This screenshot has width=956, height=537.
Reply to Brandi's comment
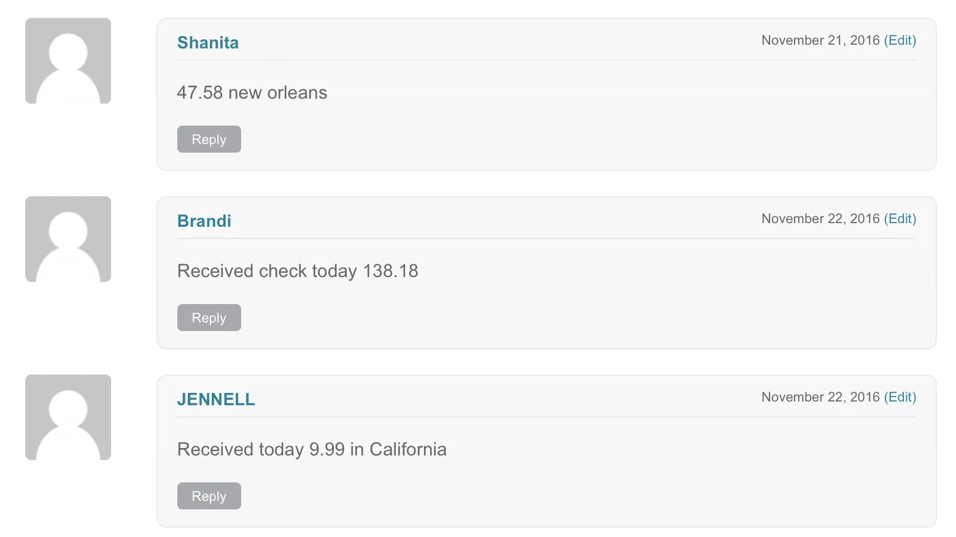(209, 317)
